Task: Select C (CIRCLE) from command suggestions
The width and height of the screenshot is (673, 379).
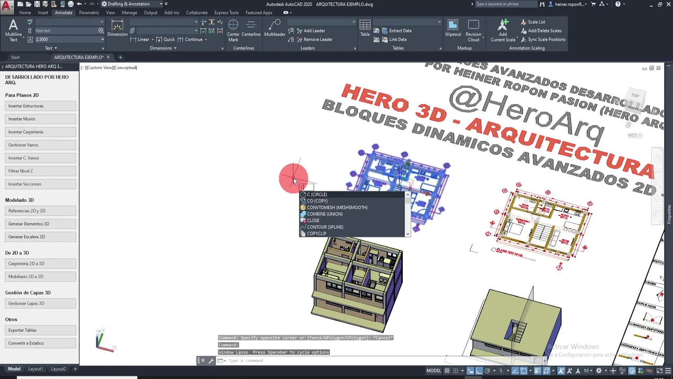Action: (x=351, y=194)
